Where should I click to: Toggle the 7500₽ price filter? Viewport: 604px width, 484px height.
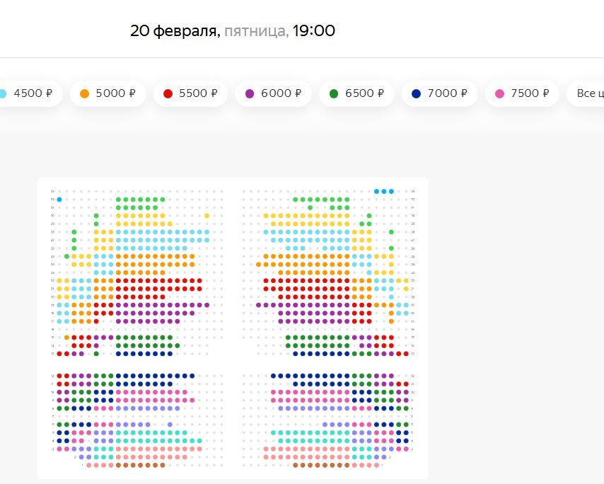[x=522, y=93]
